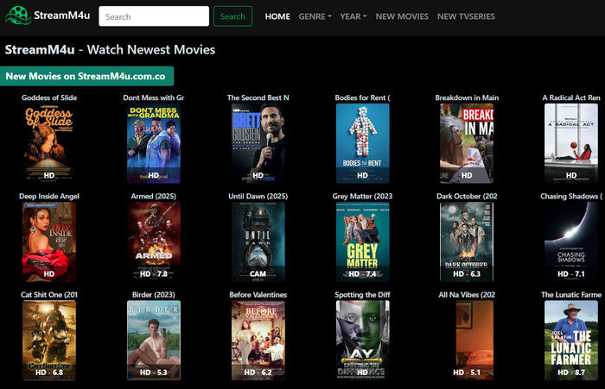Image resolution: width=605 pixels, height=389 pixels.
Task: Click the 'HD - 5.1' badge on All Na Vibes
Action: (467, 373)
